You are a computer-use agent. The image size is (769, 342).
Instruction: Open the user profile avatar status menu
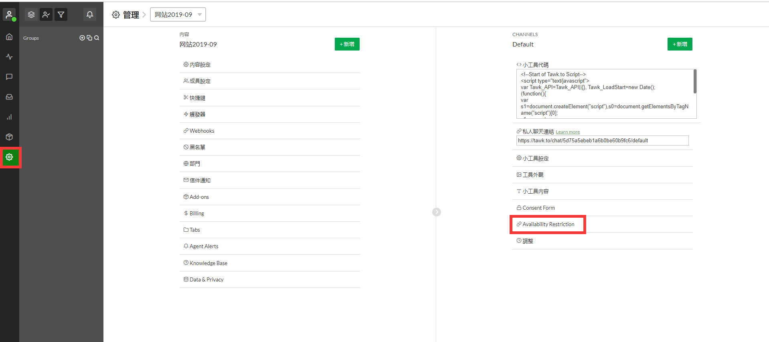click(9, 15)
